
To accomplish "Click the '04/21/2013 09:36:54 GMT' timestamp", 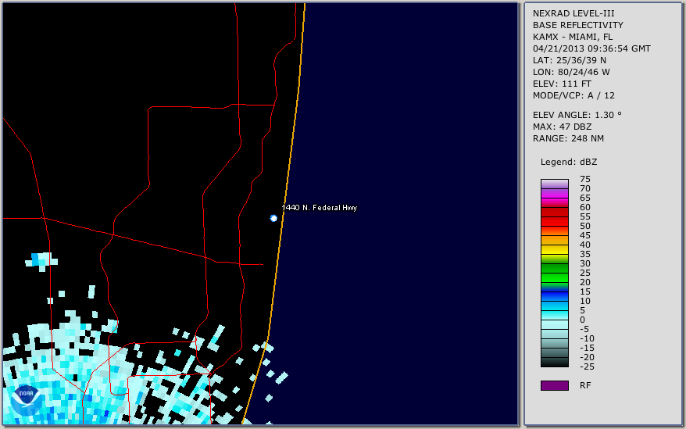I will point(591,48).
